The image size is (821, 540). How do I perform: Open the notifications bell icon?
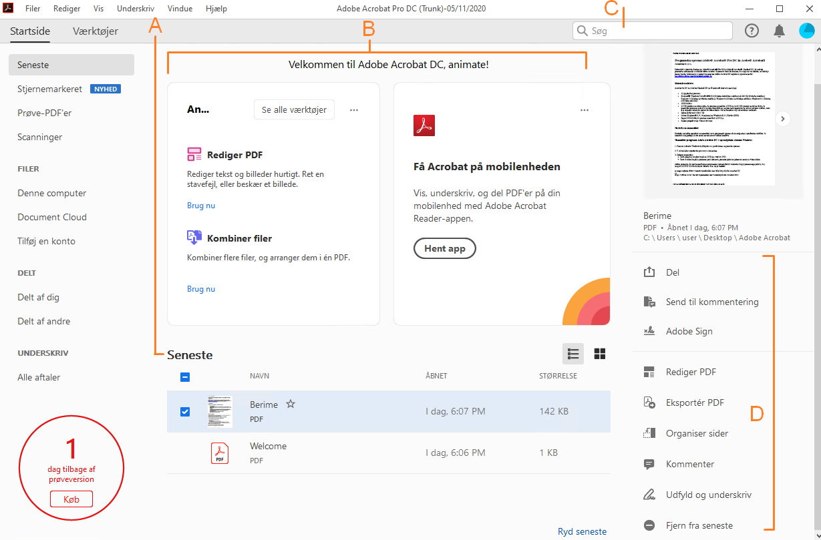pyautogui.click(x=779, y=31)
